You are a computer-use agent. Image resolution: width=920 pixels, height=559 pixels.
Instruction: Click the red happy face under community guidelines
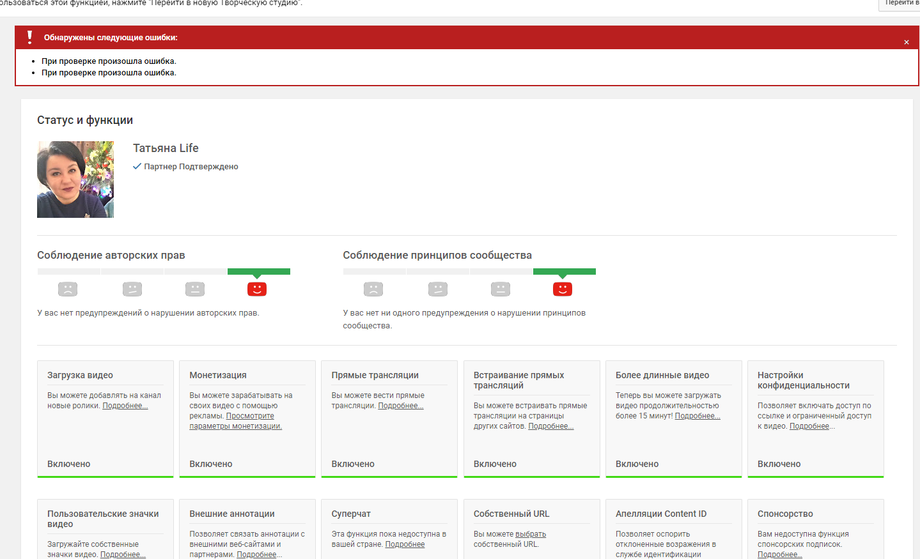pyautogui.click(x=563, y=289)
